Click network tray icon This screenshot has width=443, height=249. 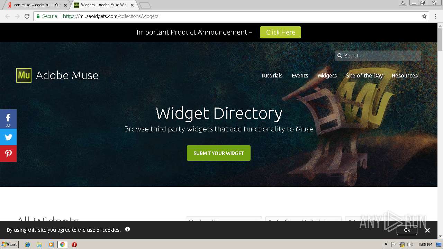[x=402, y=245]
